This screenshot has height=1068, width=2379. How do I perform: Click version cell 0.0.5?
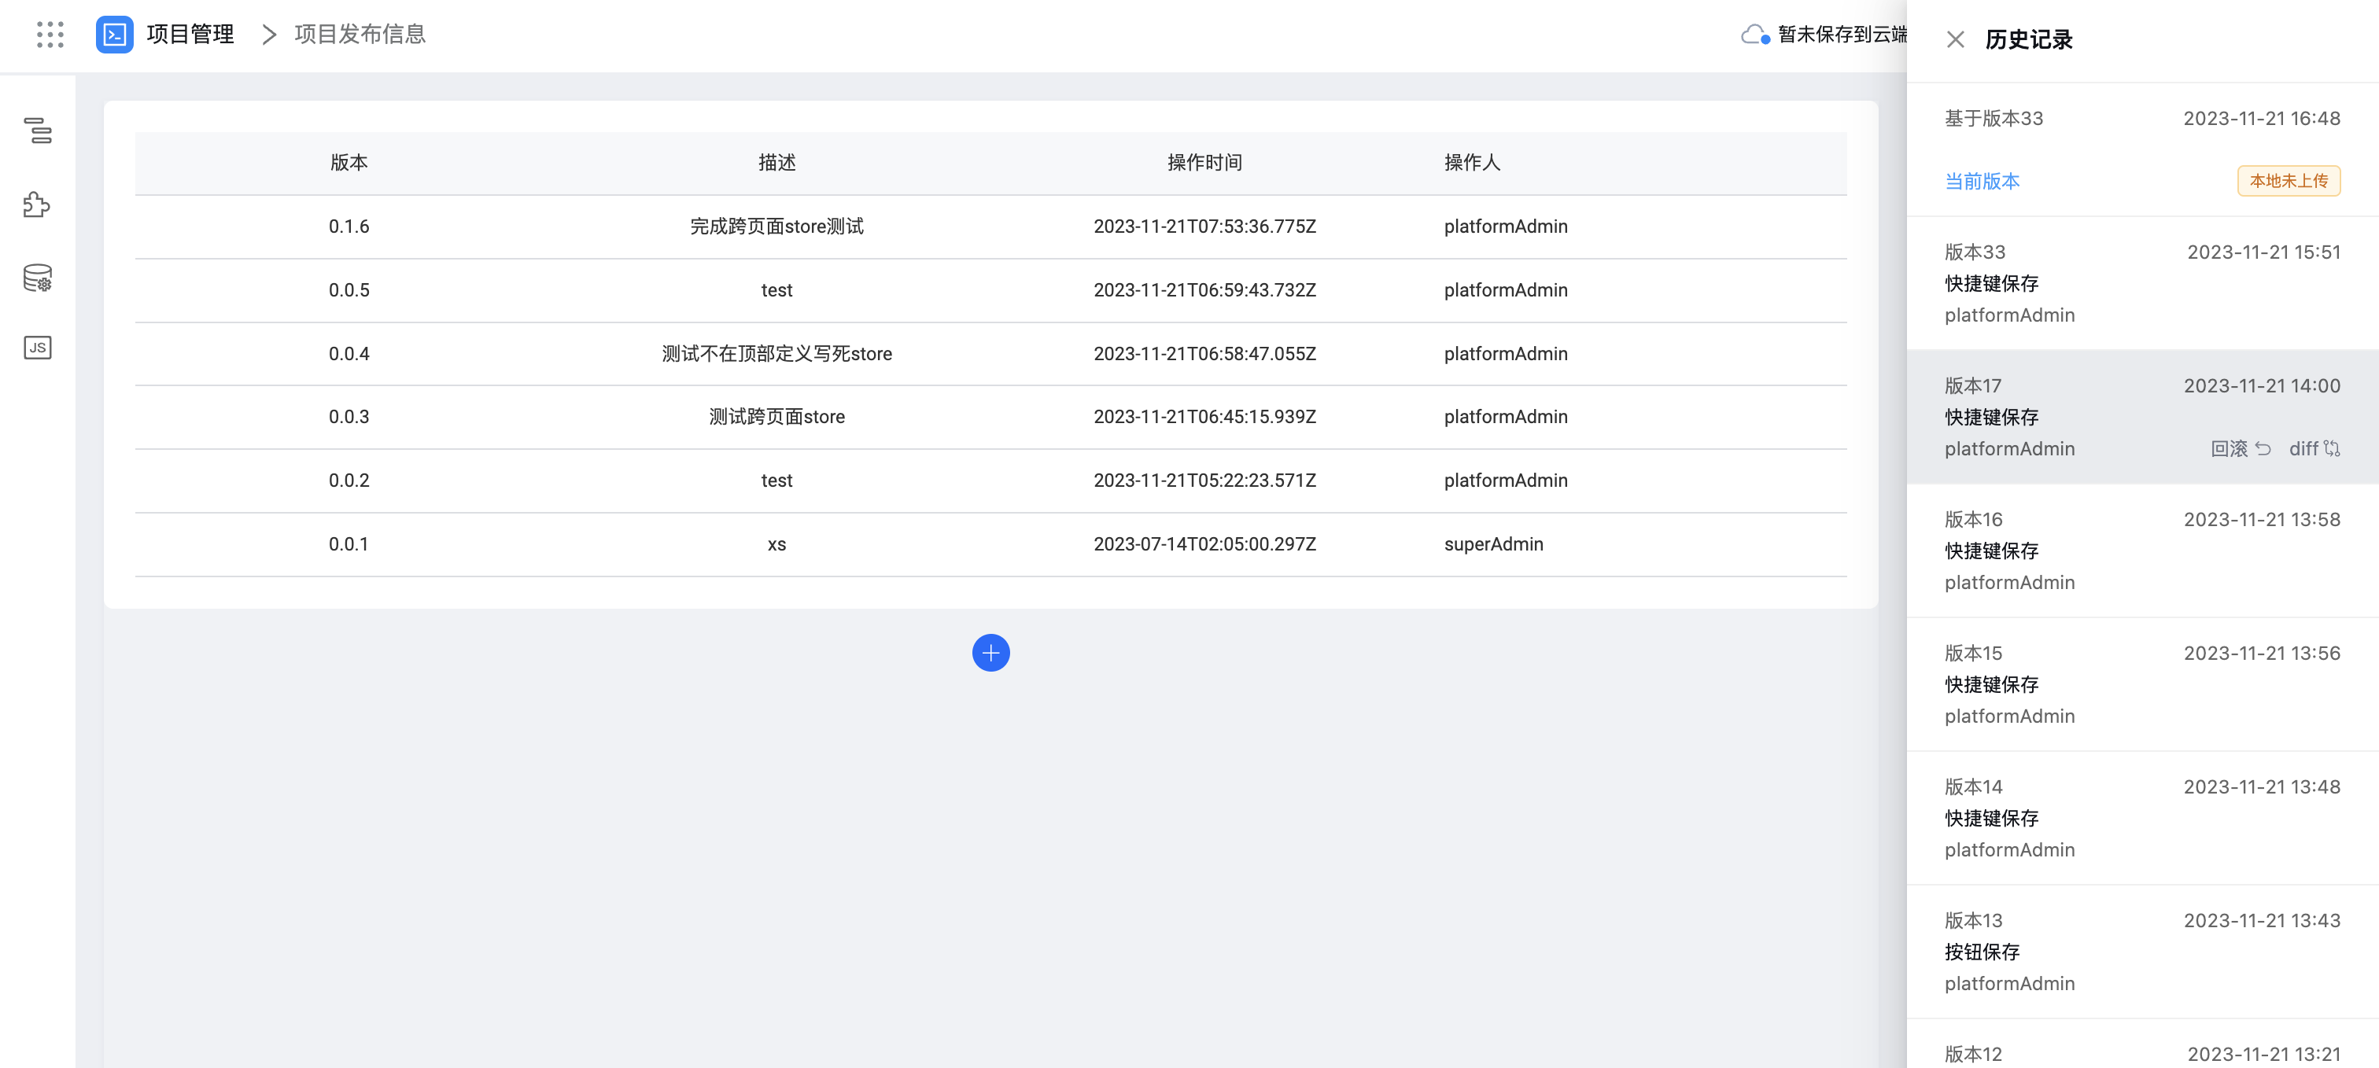[349, 290]
